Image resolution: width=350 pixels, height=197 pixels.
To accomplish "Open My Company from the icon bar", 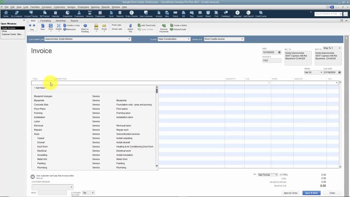I will pos(17,14).
